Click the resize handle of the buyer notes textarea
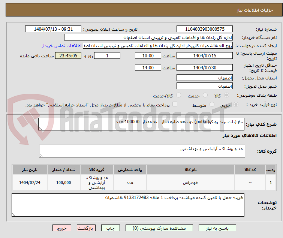The height and width of the screenshot is (238, 283). [13, 215]
